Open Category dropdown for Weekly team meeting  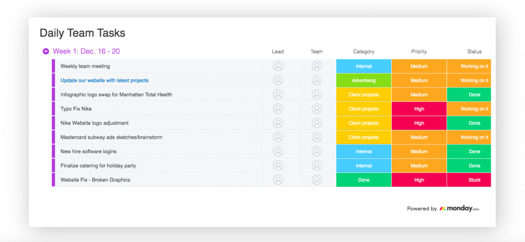(x=364, y=66)
